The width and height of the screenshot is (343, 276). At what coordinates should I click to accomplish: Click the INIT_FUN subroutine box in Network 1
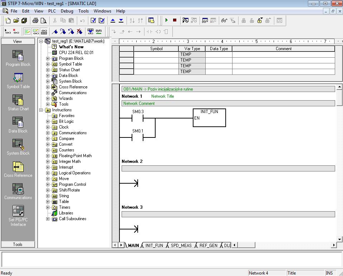(209, 118)
